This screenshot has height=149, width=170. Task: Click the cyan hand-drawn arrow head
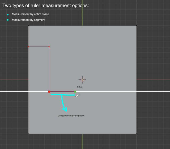point(65,109)
